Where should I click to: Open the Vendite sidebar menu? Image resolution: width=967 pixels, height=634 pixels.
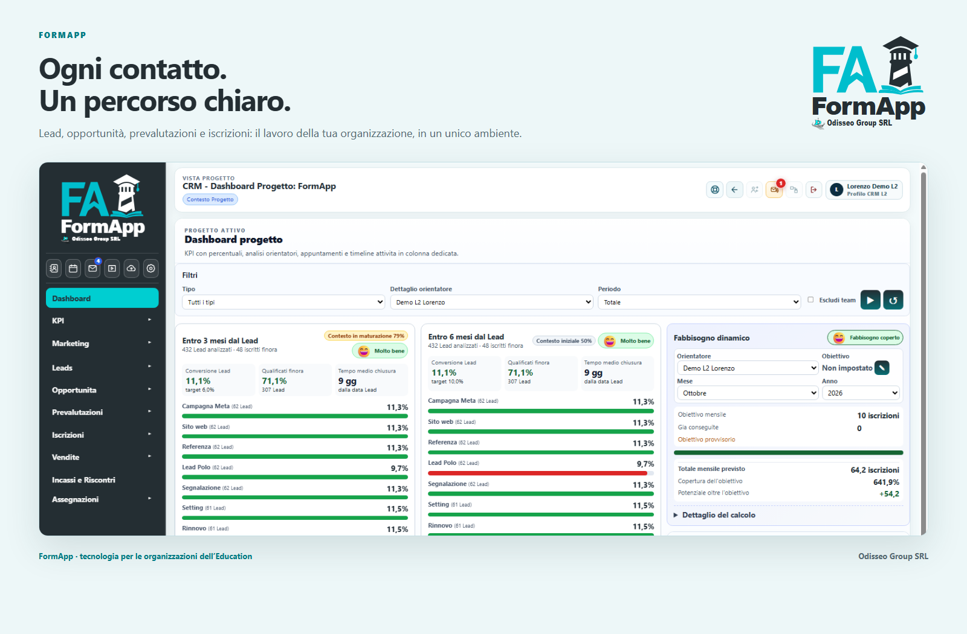102,457
